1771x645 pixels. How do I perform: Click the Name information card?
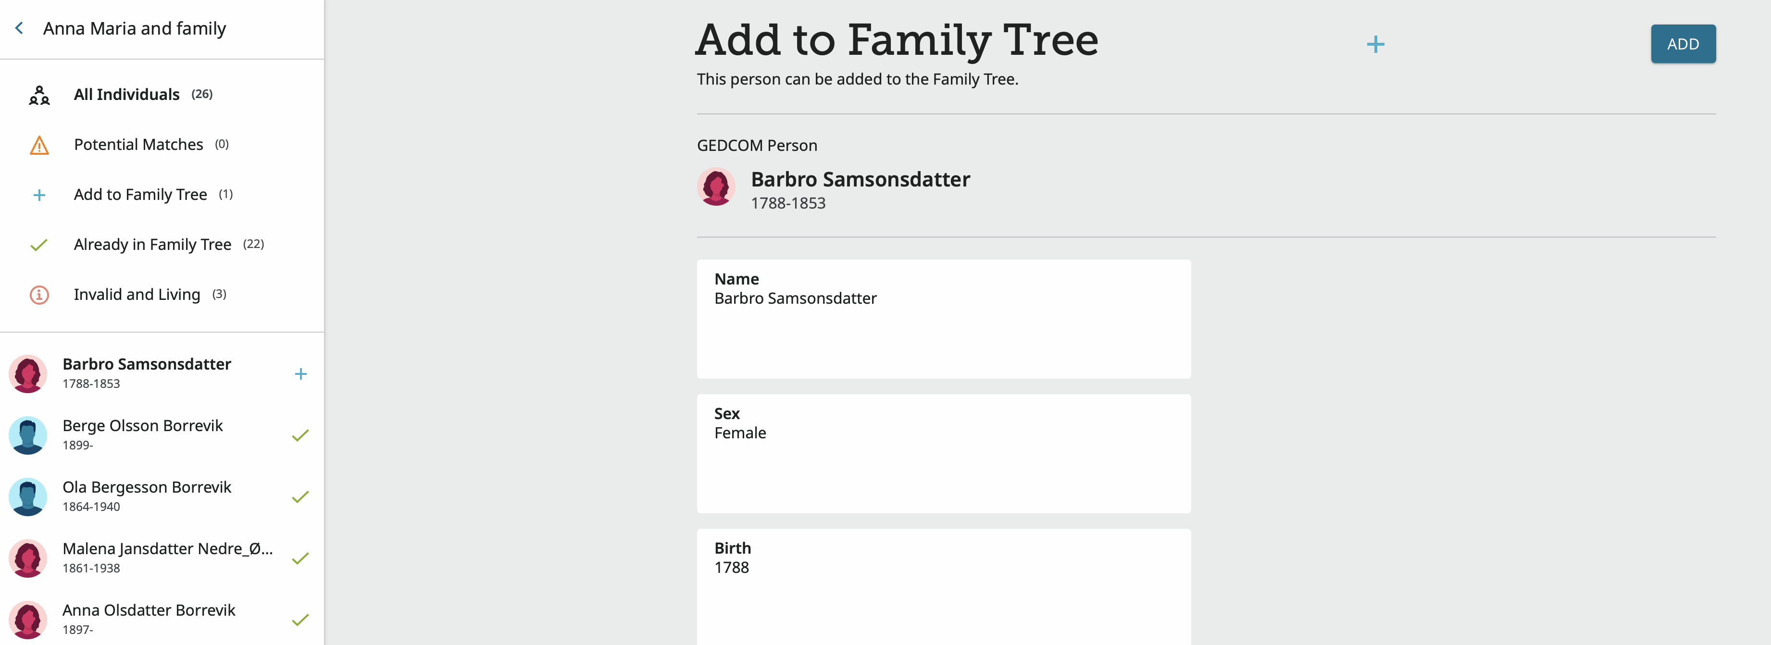(943, 318)
